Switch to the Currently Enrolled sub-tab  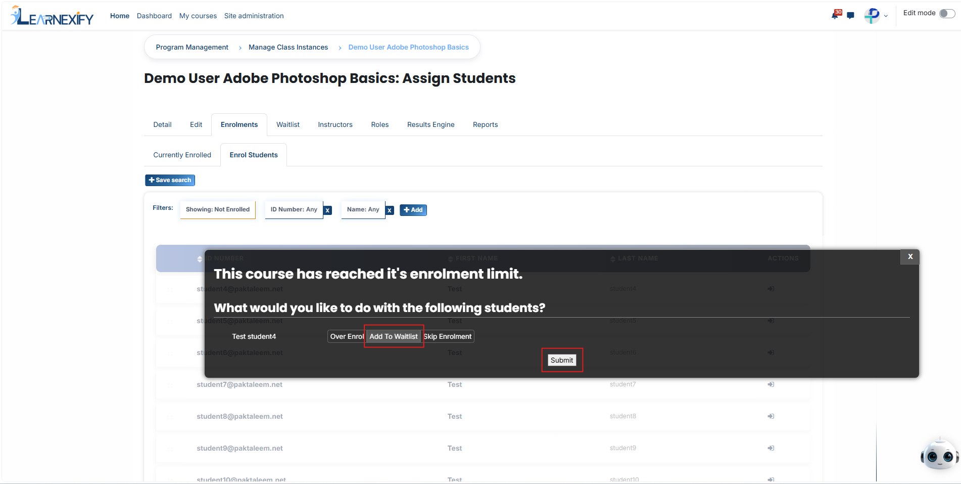tap(182, 155)
